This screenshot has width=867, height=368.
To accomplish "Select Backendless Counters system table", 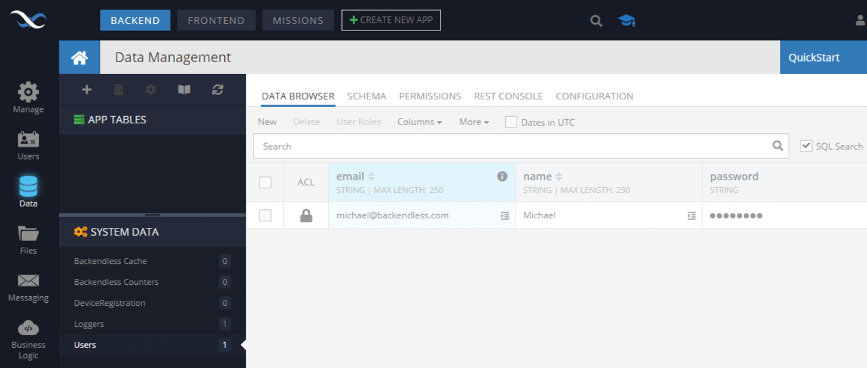I will click(152, 282).
